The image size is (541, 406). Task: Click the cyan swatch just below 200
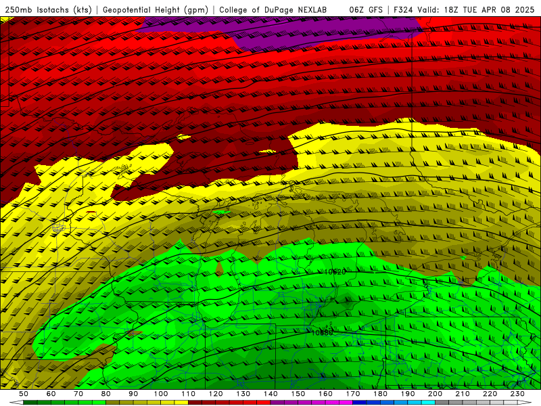coord(428,402)
